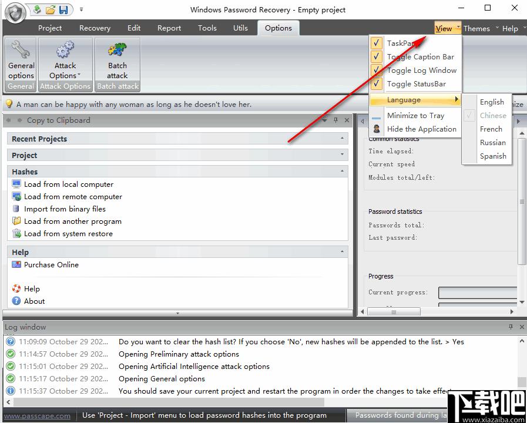Click Passwords found status bar tab
The height and width of the screenshot is (423, 527).
(x=398, y=415)
